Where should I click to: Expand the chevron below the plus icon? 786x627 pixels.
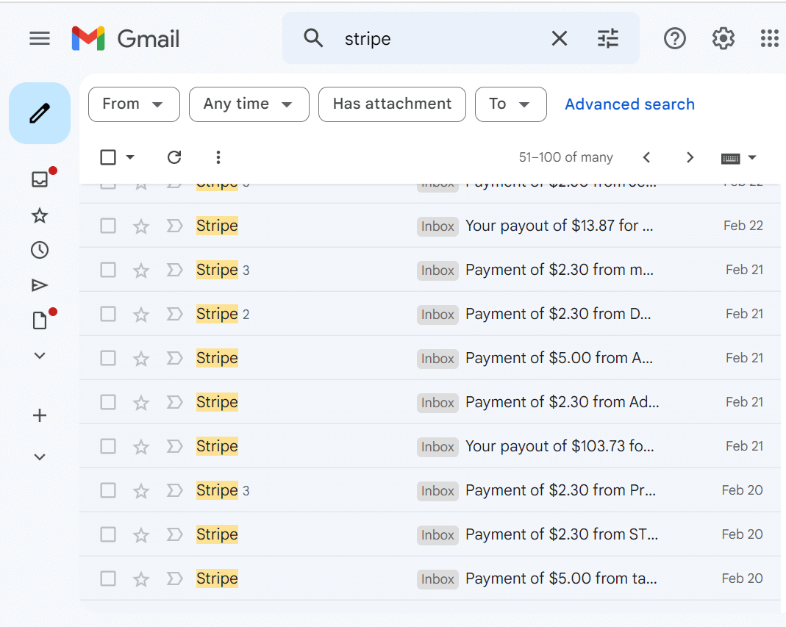[40, 456]
